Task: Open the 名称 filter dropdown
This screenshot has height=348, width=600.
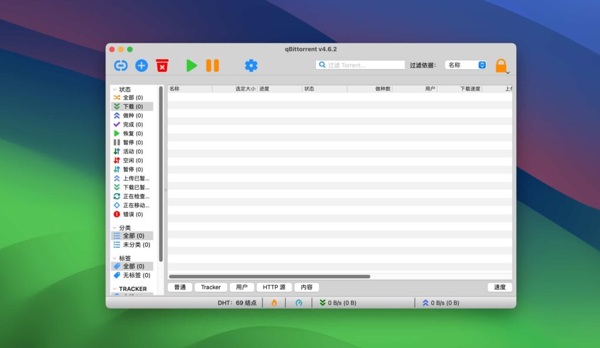Action: [x=465, y=65]
